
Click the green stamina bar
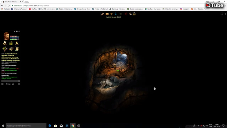[15, 39]
